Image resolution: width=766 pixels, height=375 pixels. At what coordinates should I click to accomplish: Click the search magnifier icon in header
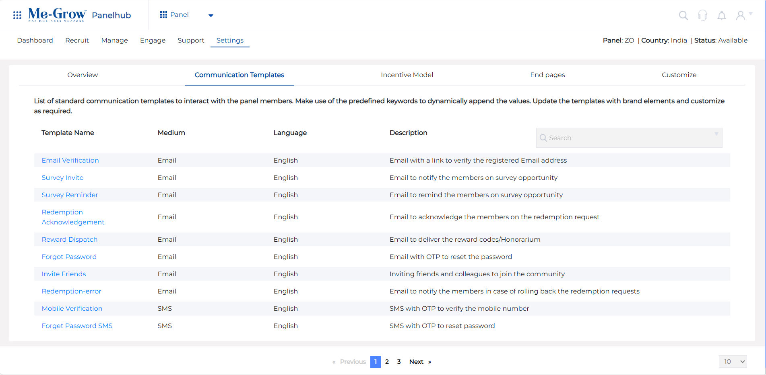pos(683,15)
